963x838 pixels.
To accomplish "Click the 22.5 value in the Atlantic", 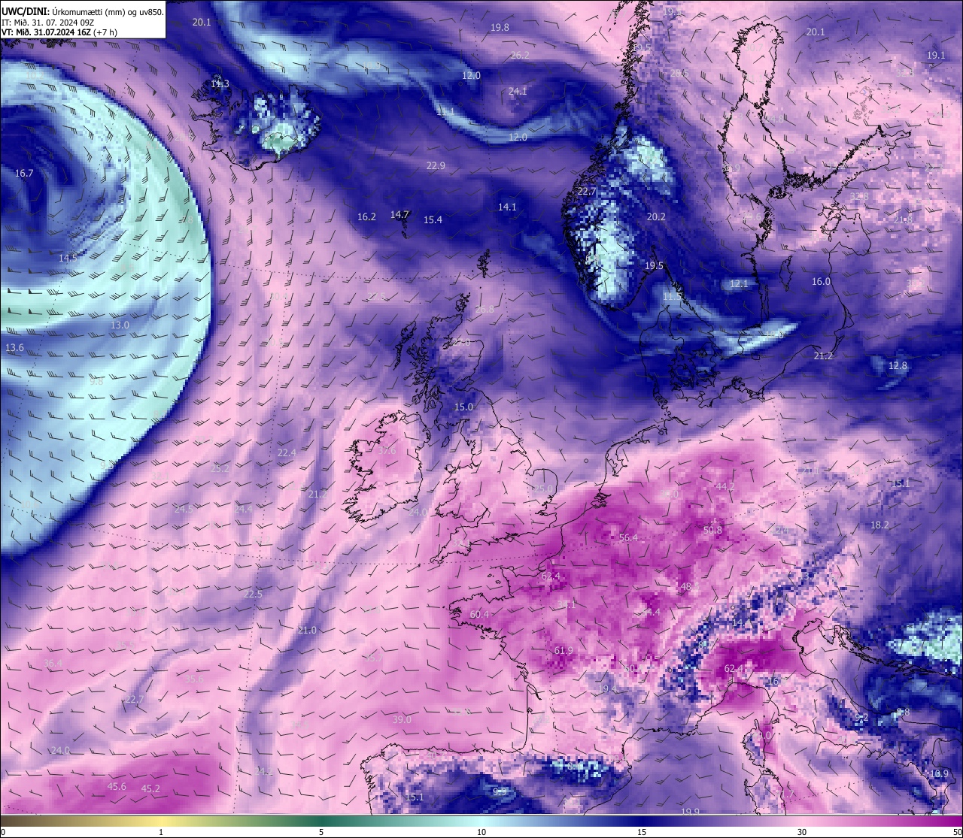I will point(254,594).
